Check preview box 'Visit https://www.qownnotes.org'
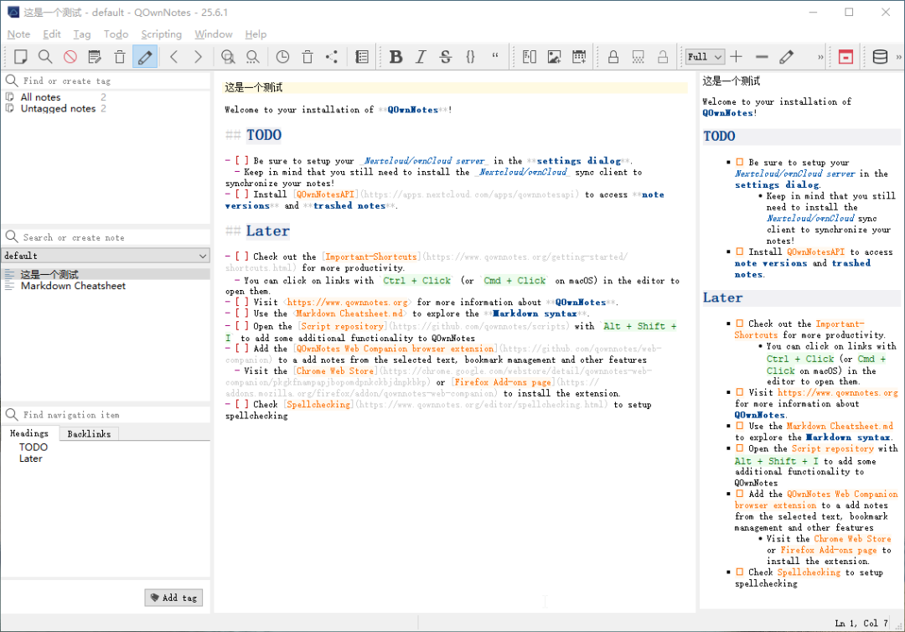This screenshot has height=632, width=905. [739, 392]
